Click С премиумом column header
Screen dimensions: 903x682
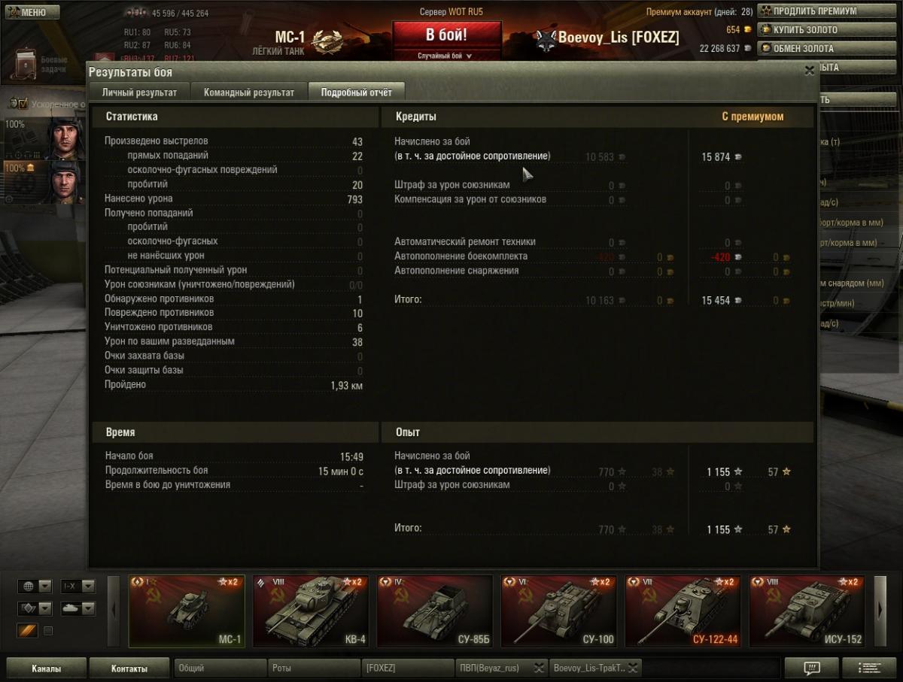[752, 117]
